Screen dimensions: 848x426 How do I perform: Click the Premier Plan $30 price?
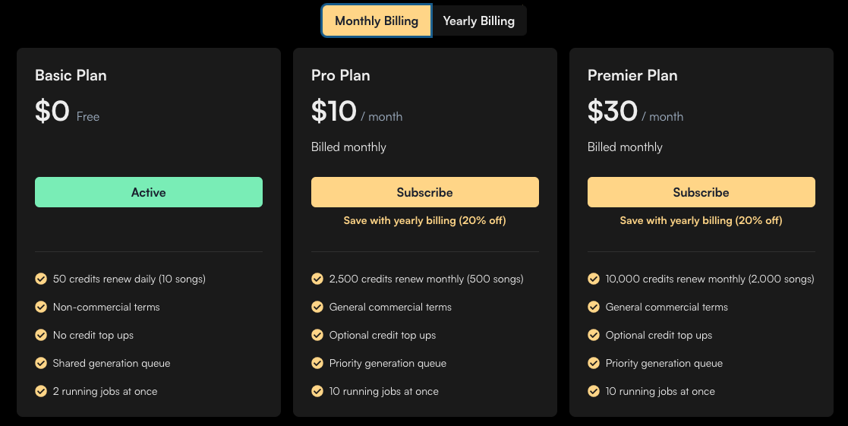pyautogui.click(x=613, y=112)
